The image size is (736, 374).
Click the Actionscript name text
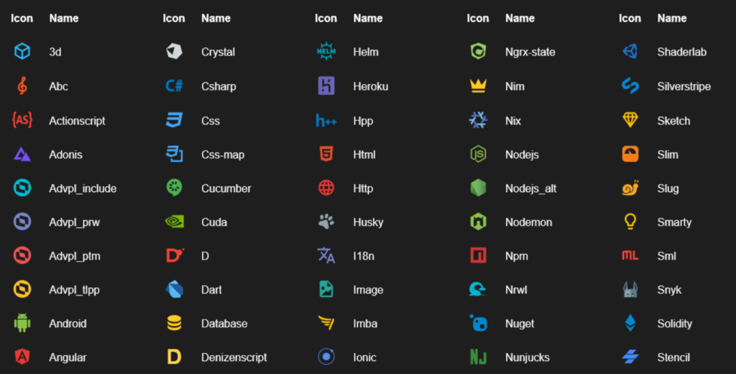coord(77,121)
